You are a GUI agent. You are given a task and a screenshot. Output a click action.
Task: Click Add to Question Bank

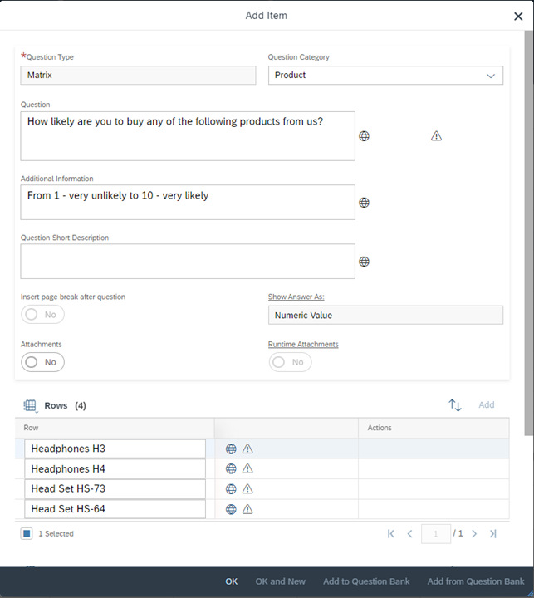pos(366,581)
